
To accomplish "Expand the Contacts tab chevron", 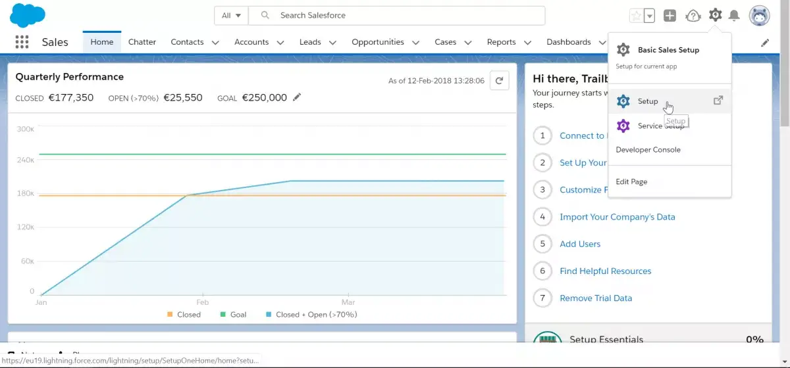I will point(215,43).
